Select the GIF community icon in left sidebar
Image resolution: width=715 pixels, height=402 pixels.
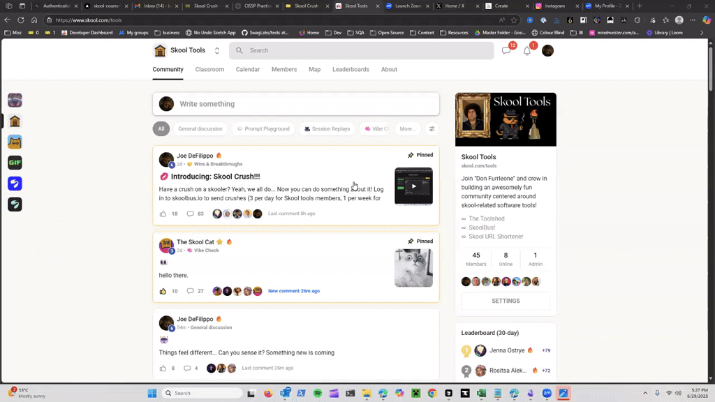tap(15, 163)
